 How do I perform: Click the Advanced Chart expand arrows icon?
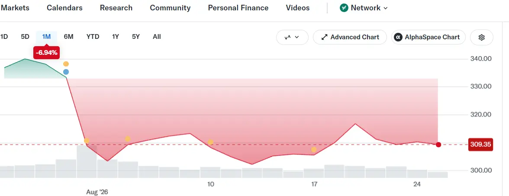[x=324, y=37]
